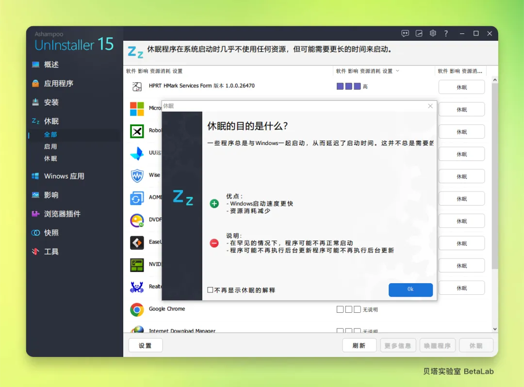Click Google Chrome empty impact rating squares
This screenshot has height=387, width=524.
[x=348, y=309]
